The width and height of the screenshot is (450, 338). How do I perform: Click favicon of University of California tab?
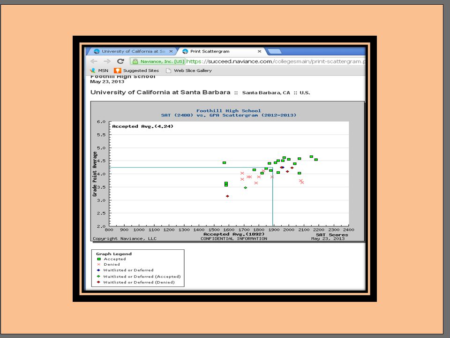[97, 51]
